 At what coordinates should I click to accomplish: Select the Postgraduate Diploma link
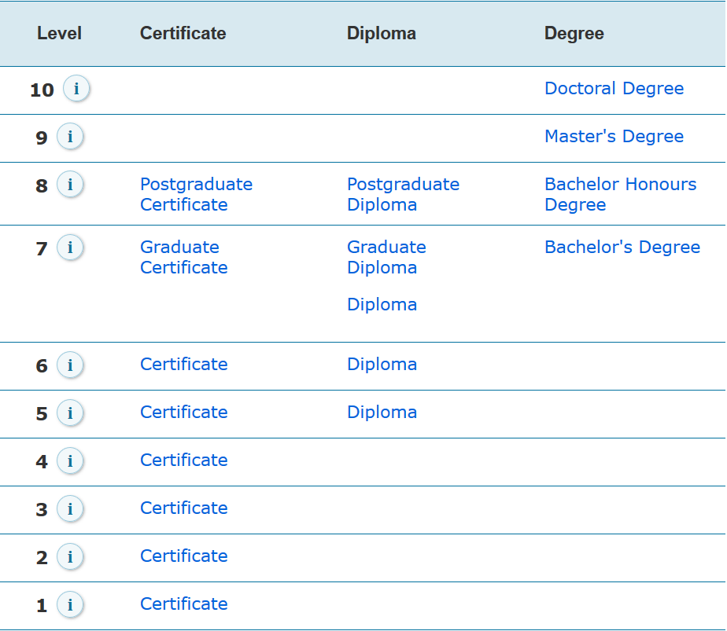click(403, 194)
